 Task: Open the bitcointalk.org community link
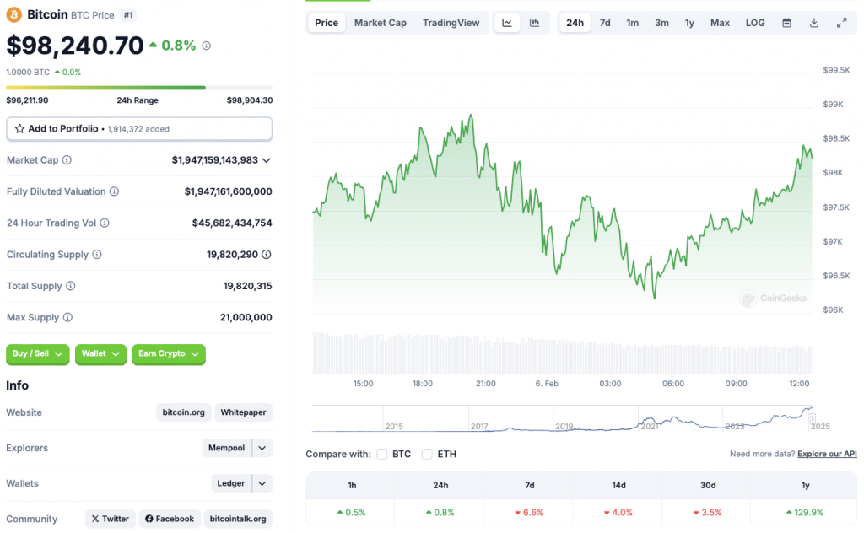pyautogui.click(x=238, y=519)
